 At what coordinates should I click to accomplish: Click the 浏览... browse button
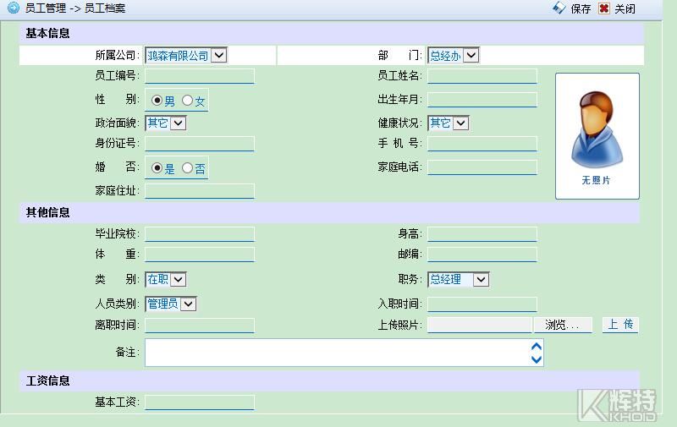click(x=562, y=325)
